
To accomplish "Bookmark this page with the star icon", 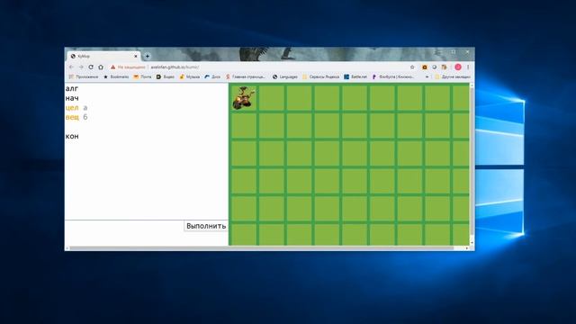I will point(412,67).
